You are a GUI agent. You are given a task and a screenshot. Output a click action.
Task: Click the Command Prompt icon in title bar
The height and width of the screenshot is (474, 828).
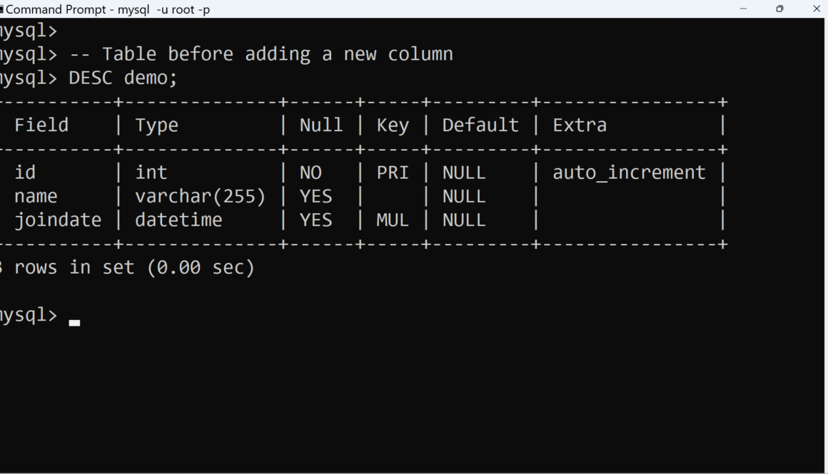point(1,9)
